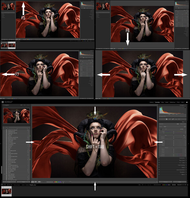Click the Saturation slider in Basic panel
Image resolution: width=190 pixels, height=198 pixels.
tap(174, 156)
